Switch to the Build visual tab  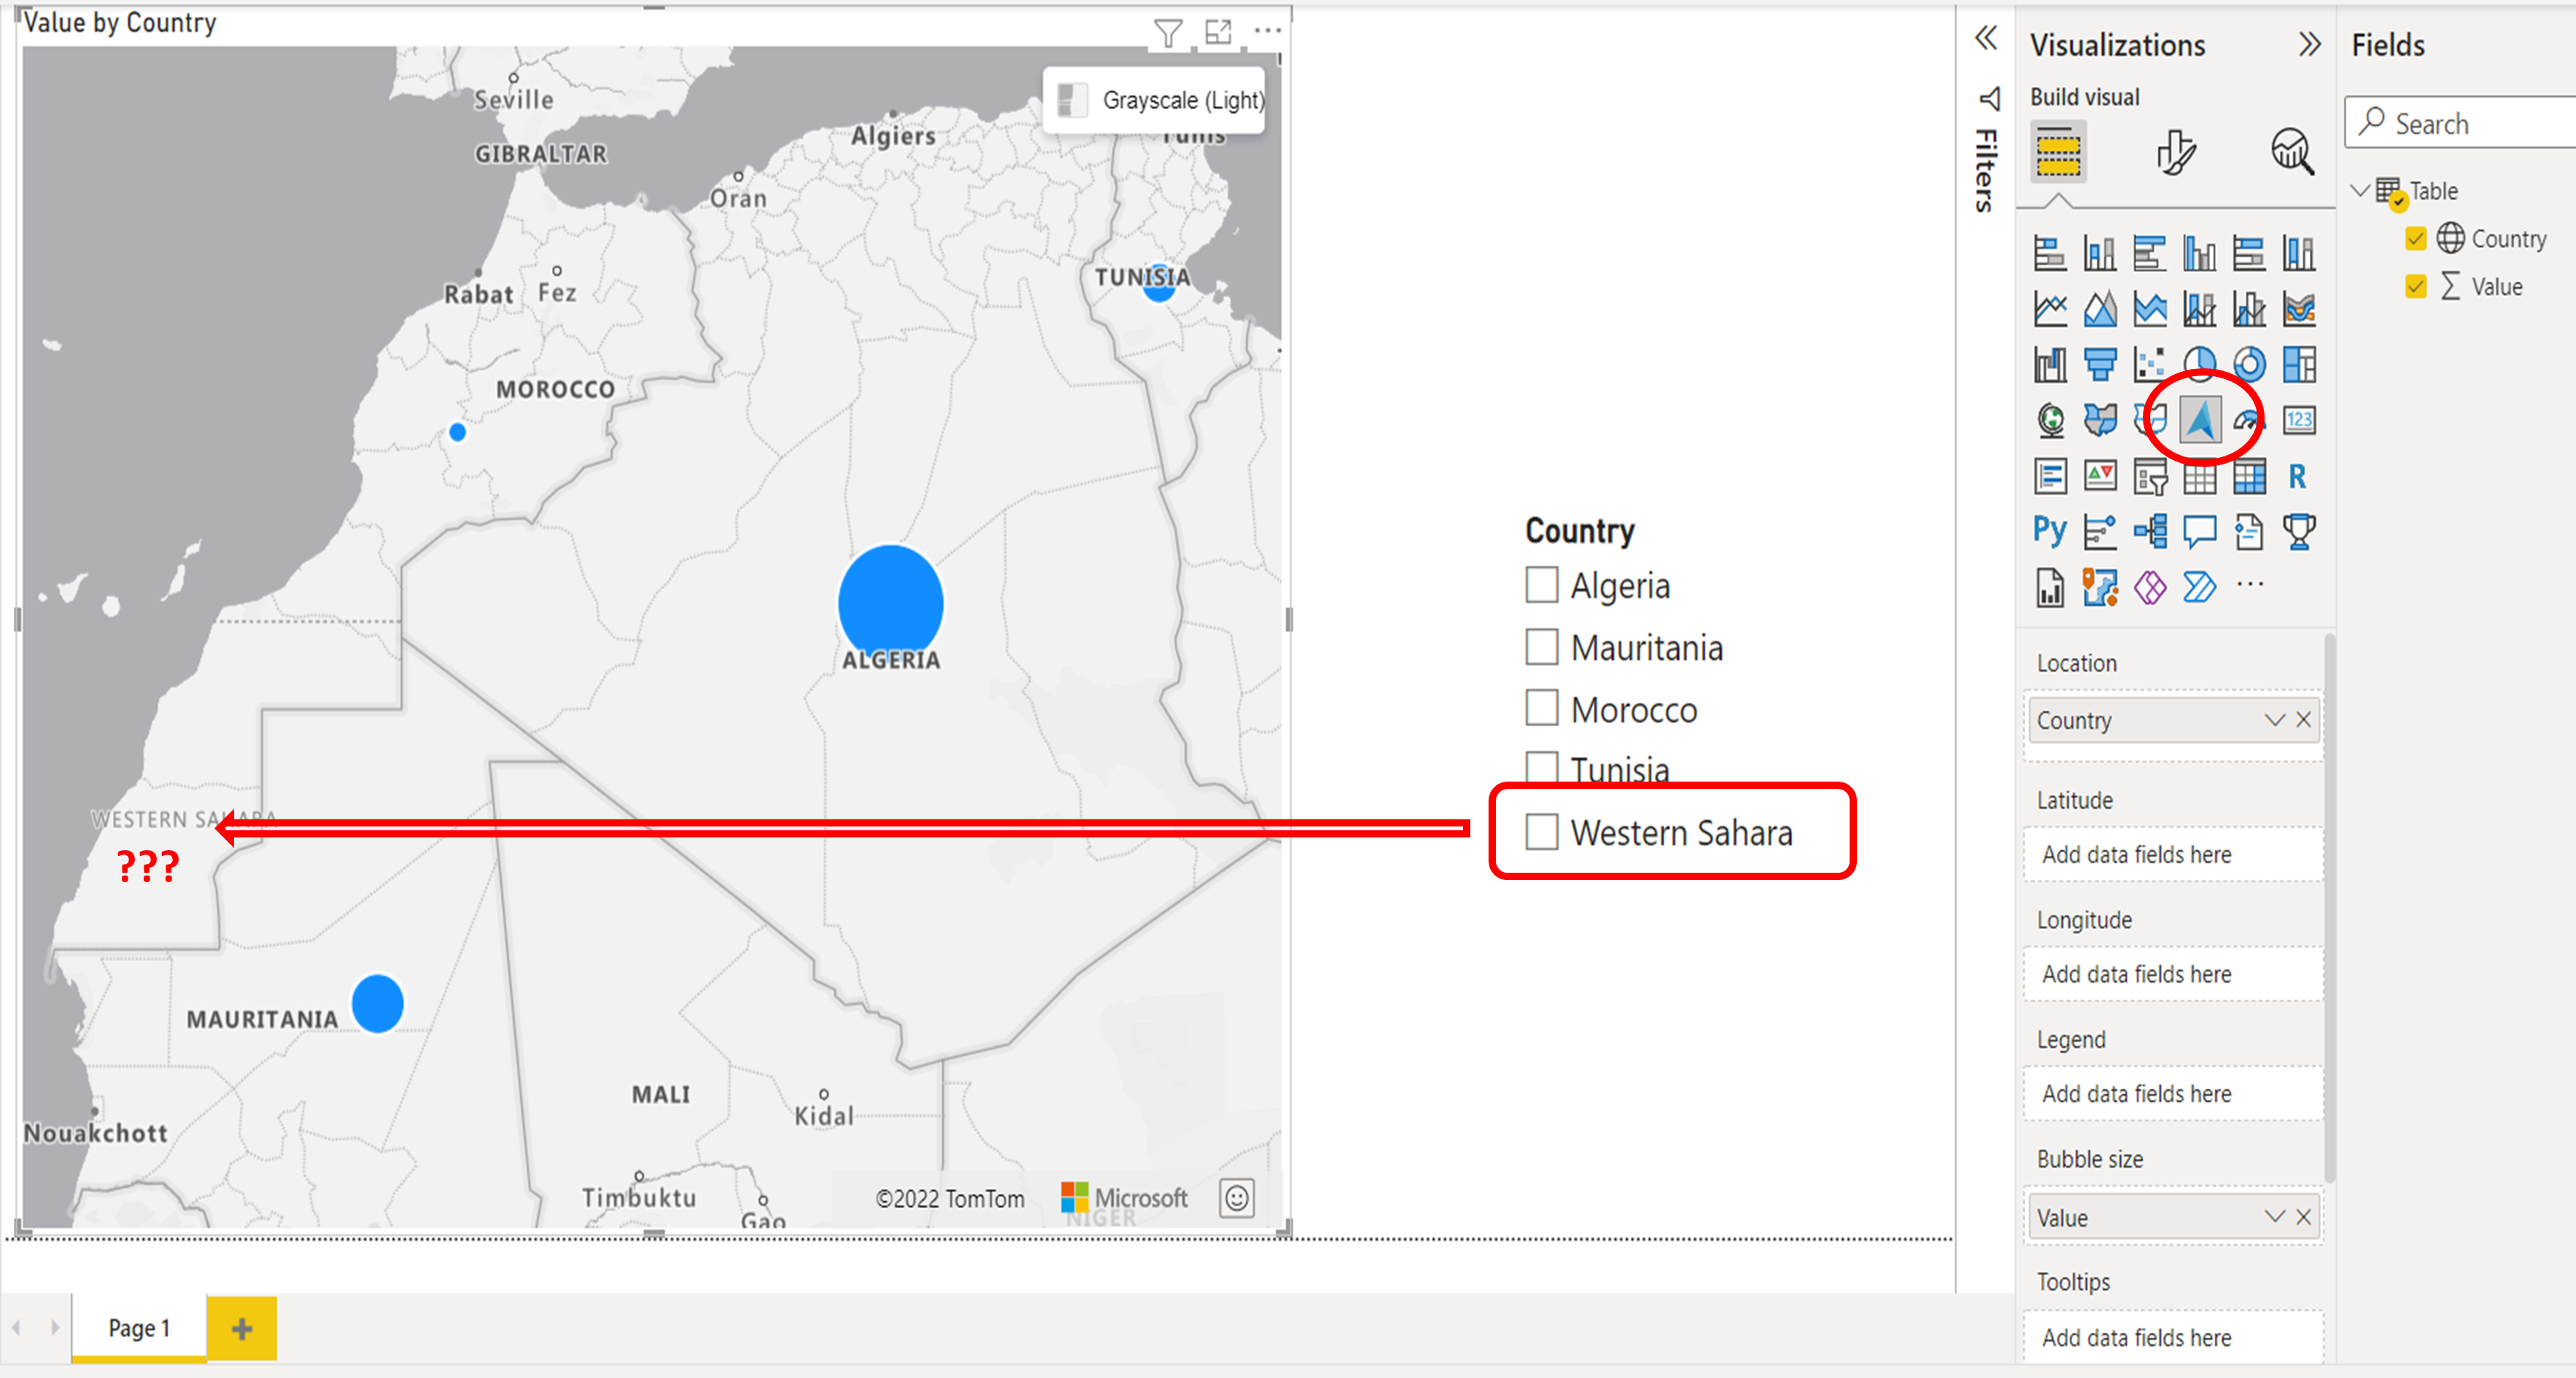click(2058, 152)
